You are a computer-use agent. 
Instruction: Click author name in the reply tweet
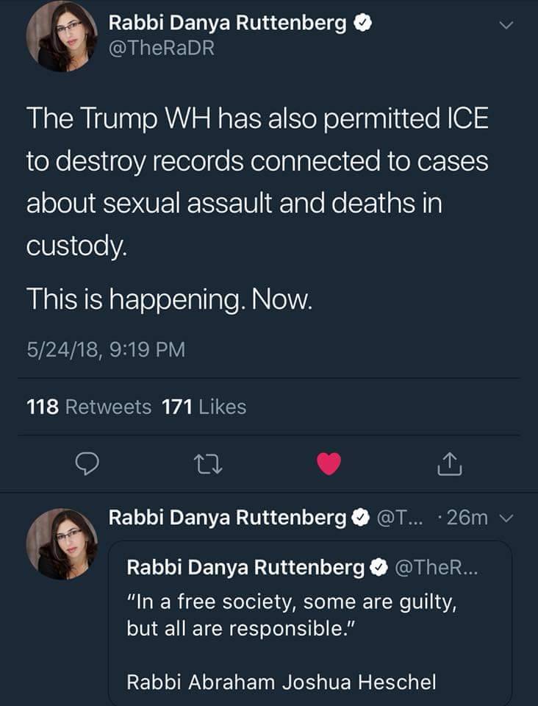[x=228, y=518]
